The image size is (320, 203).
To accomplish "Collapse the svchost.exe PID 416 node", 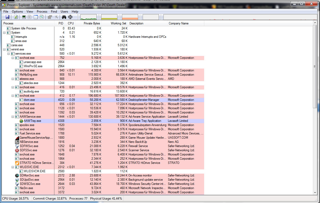I will tap(13, 87).
